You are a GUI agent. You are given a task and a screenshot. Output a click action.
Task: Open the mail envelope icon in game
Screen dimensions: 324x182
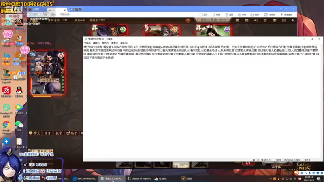click(x=247, y=20)
